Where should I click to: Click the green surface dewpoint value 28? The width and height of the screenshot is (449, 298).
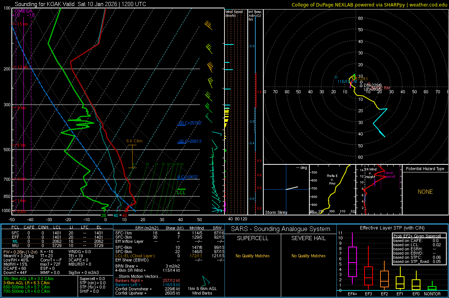click(x=103, y=215)
